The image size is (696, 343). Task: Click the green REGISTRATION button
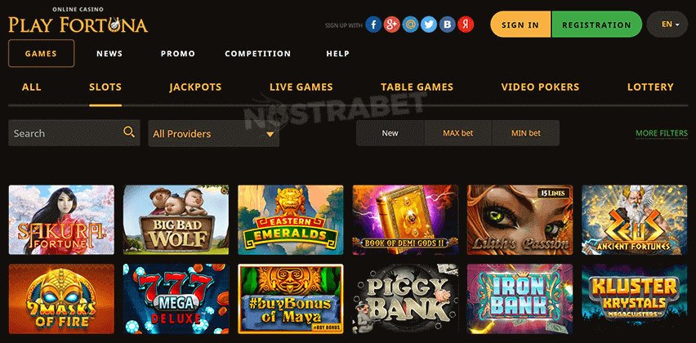pos(596,24)
